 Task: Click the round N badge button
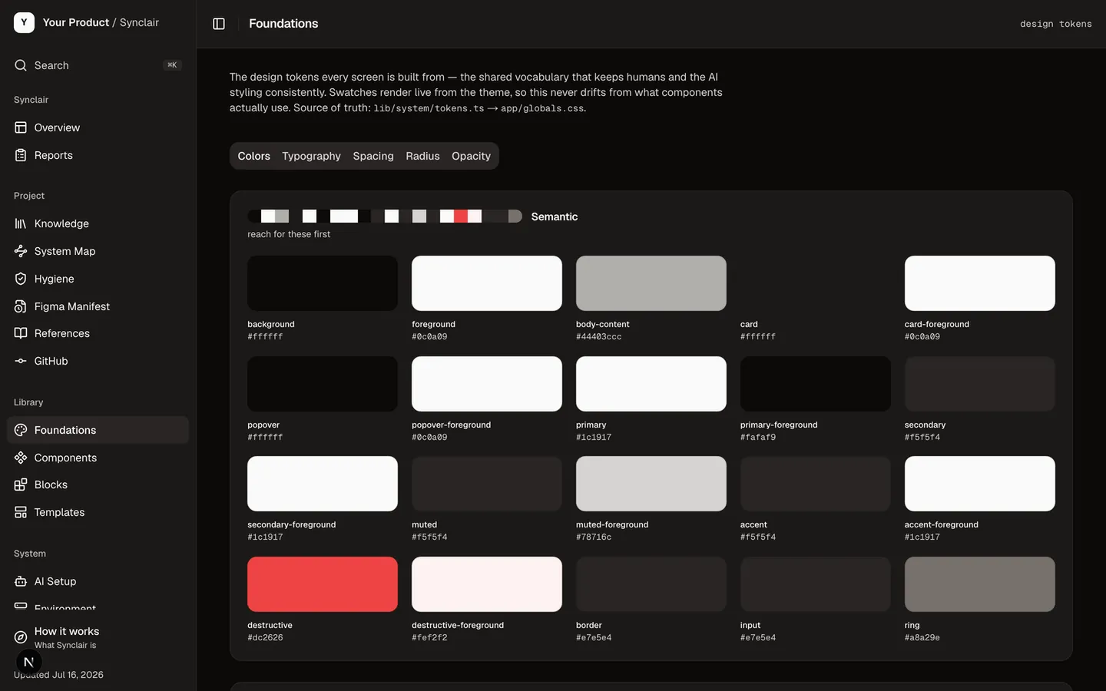tap(28, 662)
